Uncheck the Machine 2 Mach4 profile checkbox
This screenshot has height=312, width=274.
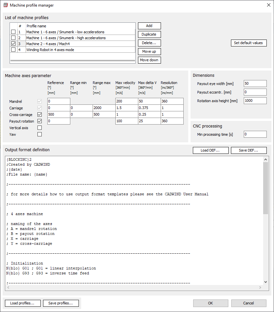coord(13,44)
